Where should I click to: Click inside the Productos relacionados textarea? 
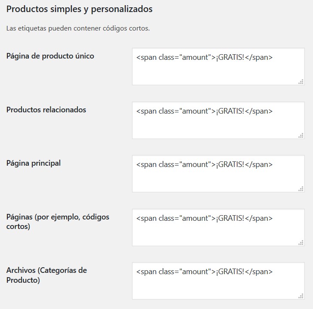point(218,126)
